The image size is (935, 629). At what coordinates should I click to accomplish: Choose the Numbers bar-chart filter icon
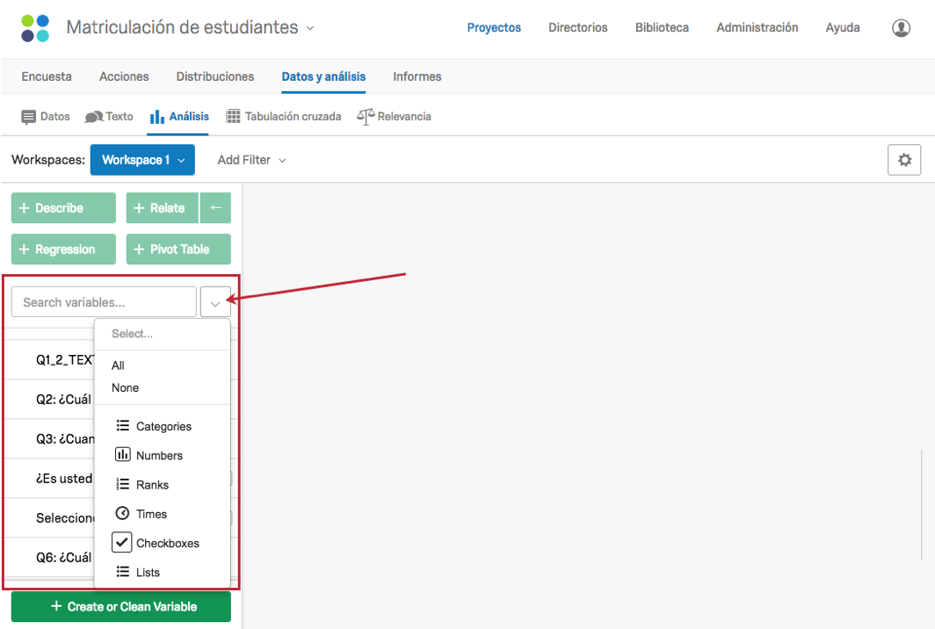(x=121, y=454)
